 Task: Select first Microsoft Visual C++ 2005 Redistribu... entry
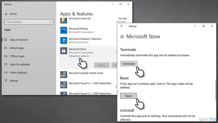click(91, 83)
